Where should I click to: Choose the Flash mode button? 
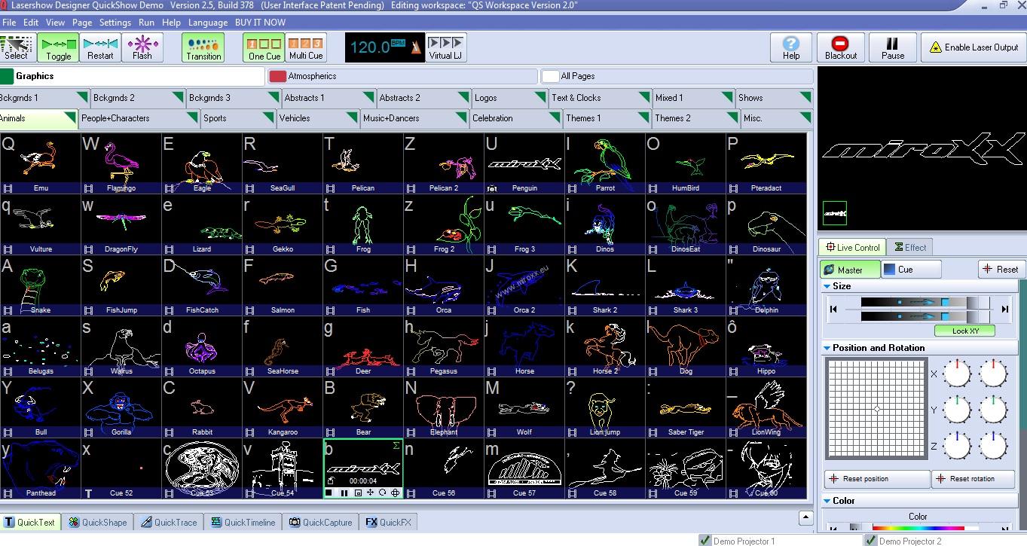click(142, 47)
